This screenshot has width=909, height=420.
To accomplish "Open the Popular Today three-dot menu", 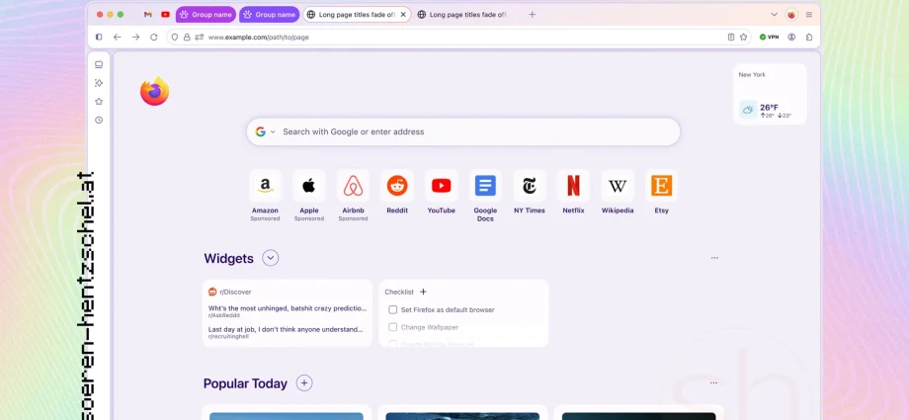I will click(713, 382).
